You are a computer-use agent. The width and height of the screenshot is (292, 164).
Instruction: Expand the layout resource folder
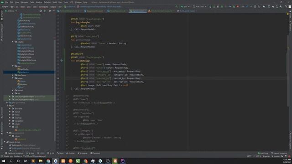tap(10, 112)
